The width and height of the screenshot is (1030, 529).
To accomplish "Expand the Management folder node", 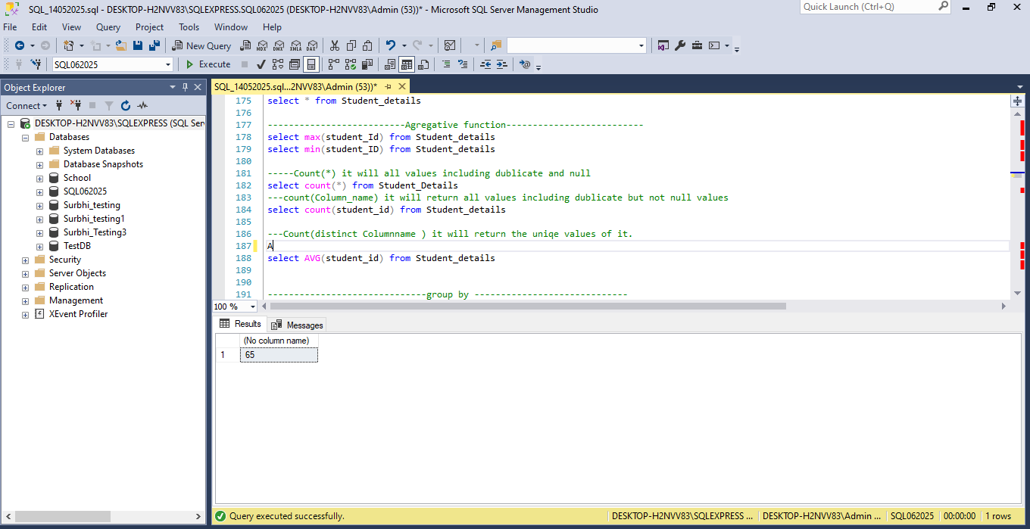I will [x=25, y=300].
